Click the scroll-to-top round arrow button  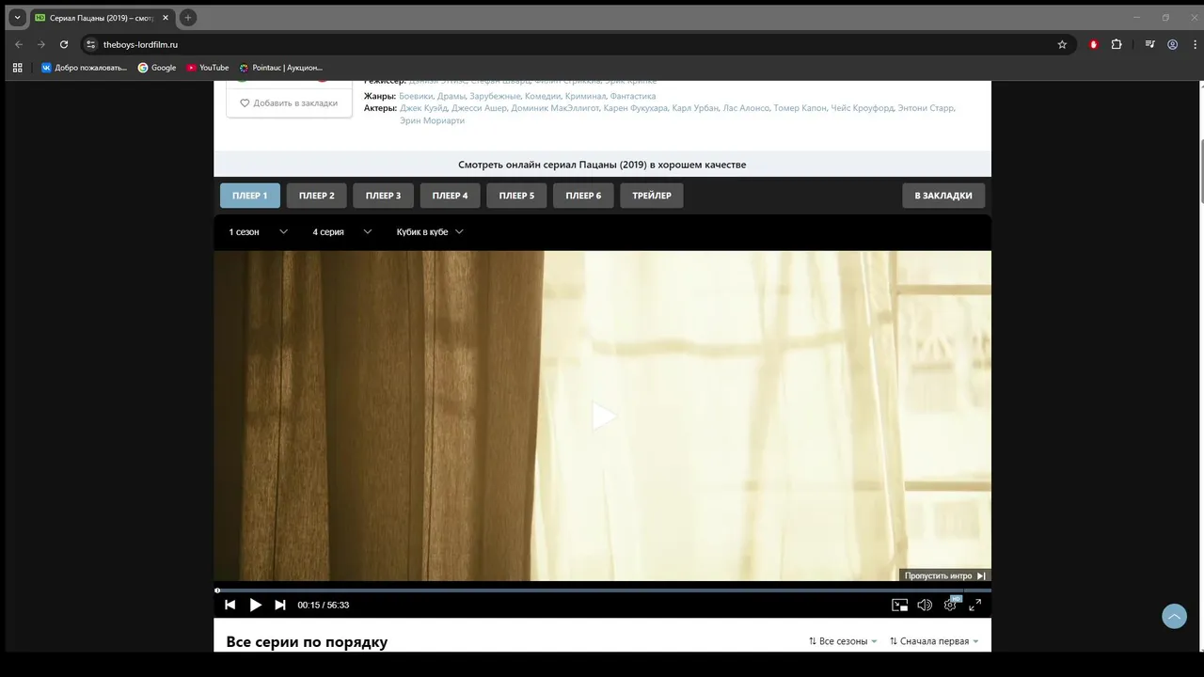pos(1174,616)
